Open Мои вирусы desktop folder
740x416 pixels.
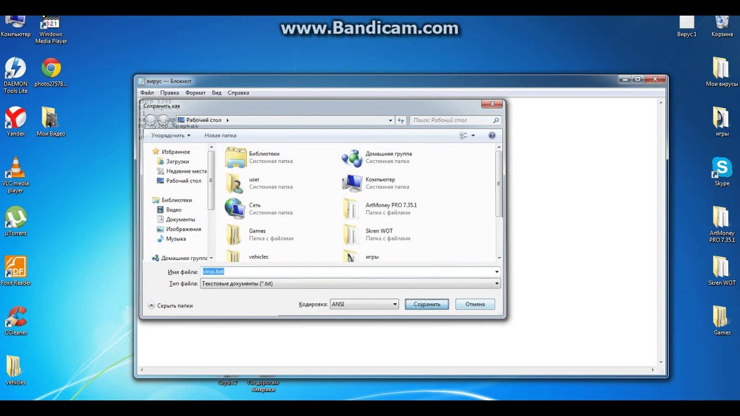point(721,72)
